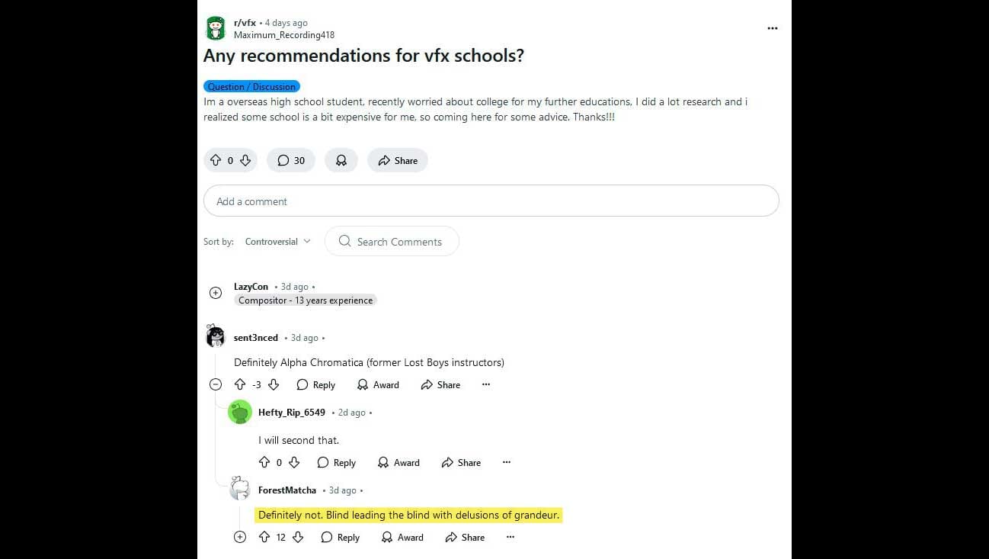Click the Search Comments box
The width and height of the screenshot is (989, 559).
pos(399,242)
